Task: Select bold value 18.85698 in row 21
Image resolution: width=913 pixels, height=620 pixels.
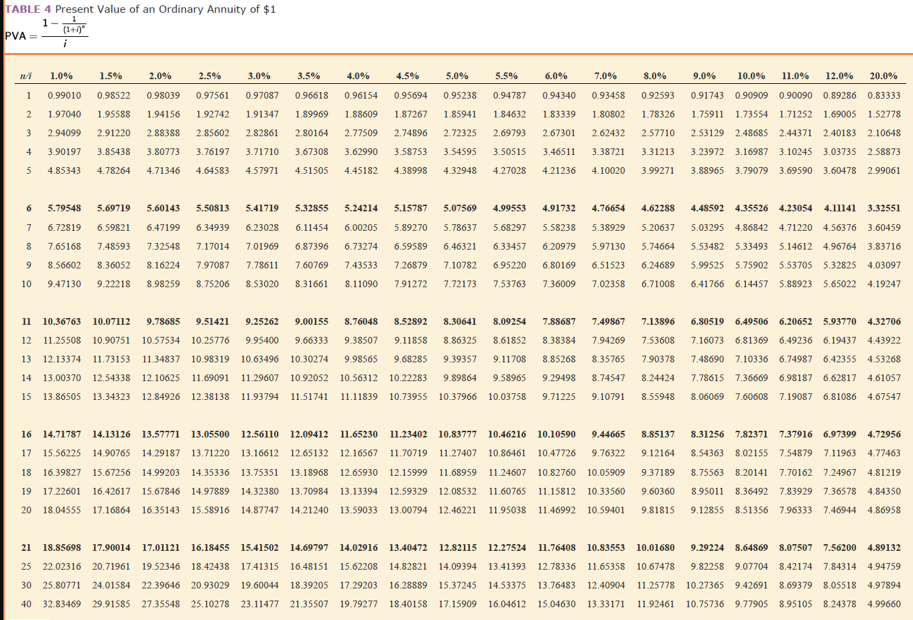Action: tap(62, 548)
